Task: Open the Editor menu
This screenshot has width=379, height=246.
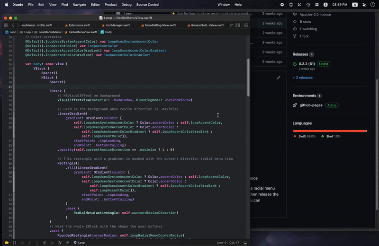Action: (95, 5)
